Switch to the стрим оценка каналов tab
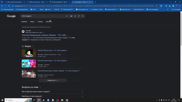The height and width of the screenshot is (102, 182). tap(15, 2)
